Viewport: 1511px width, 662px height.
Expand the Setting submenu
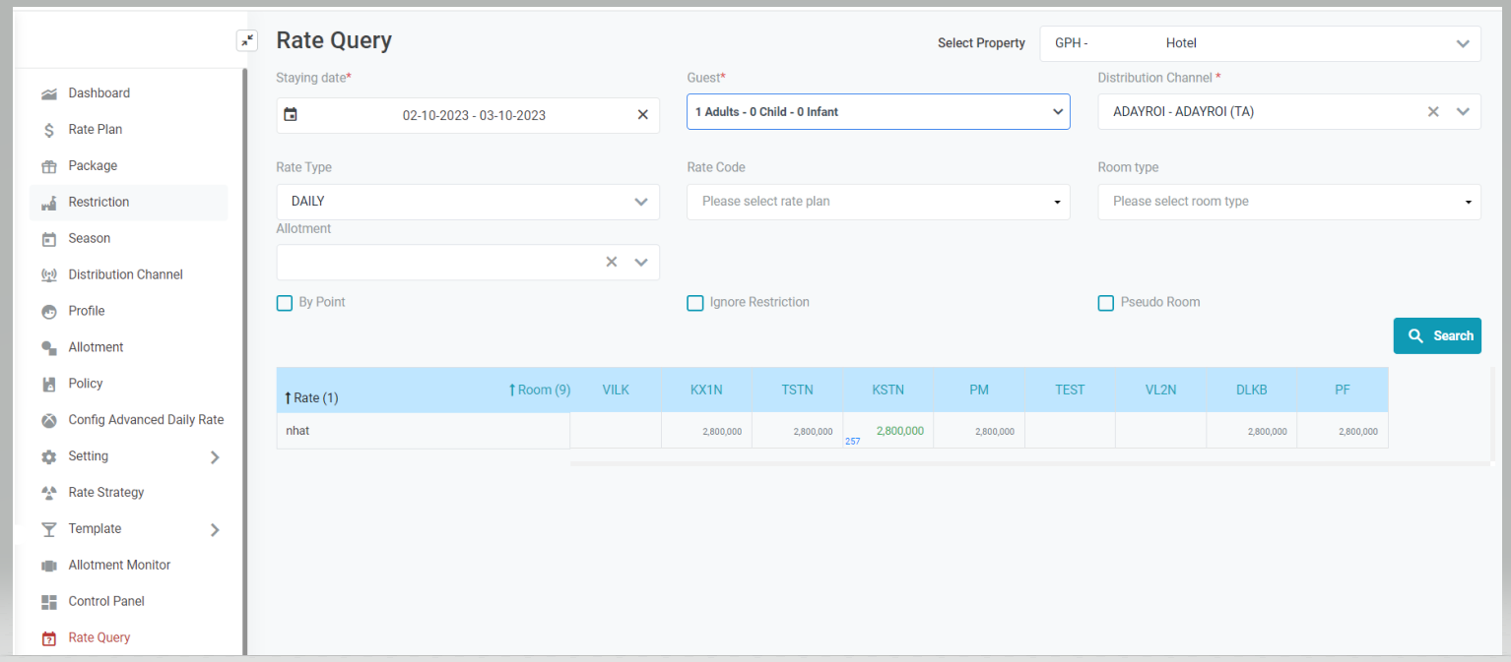[x=215, y=457]
